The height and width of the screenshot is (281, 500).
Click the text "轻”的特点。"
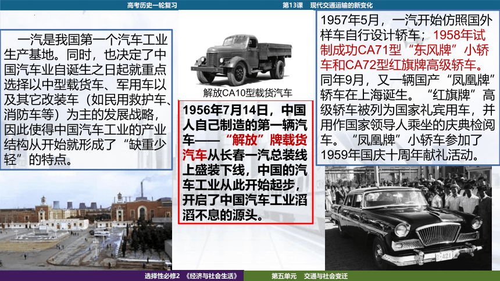coord(38,159)
